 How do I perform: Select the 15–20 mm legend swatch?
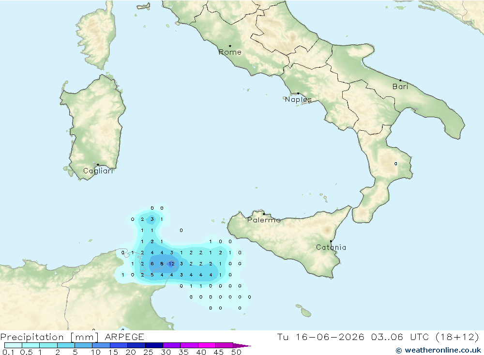(x=119, y=345)
